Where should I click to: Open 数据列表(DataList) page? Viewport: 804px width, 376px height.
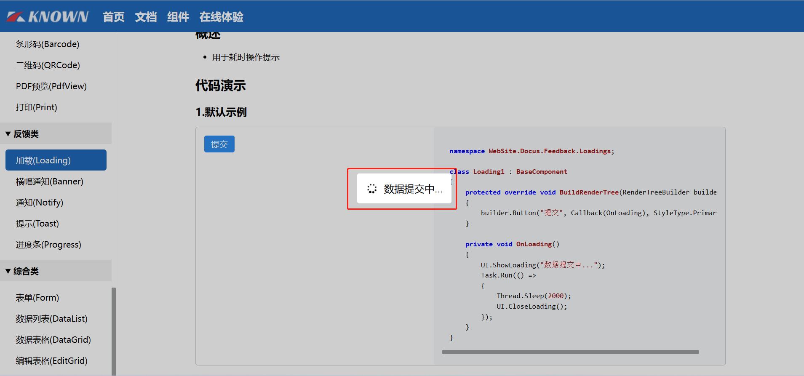(52, 319)
